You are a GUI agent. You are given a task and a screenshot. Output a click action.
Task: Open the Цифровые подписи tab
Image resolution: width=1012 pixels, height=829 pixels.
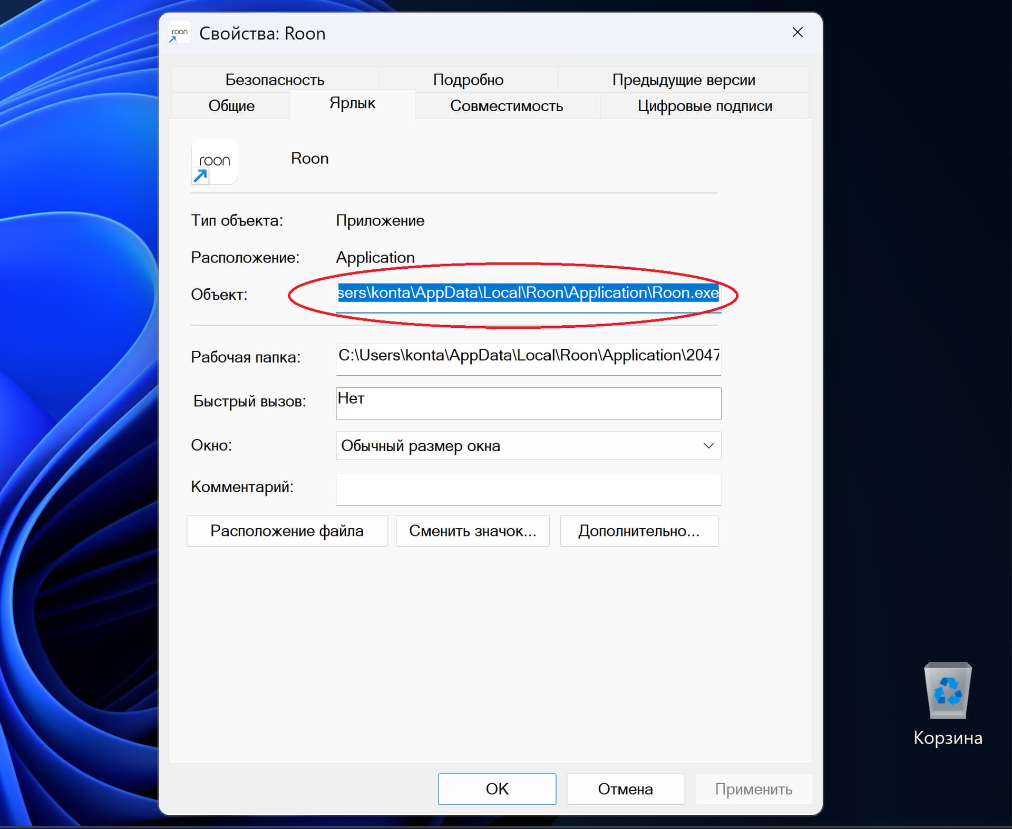click(705, 105)
